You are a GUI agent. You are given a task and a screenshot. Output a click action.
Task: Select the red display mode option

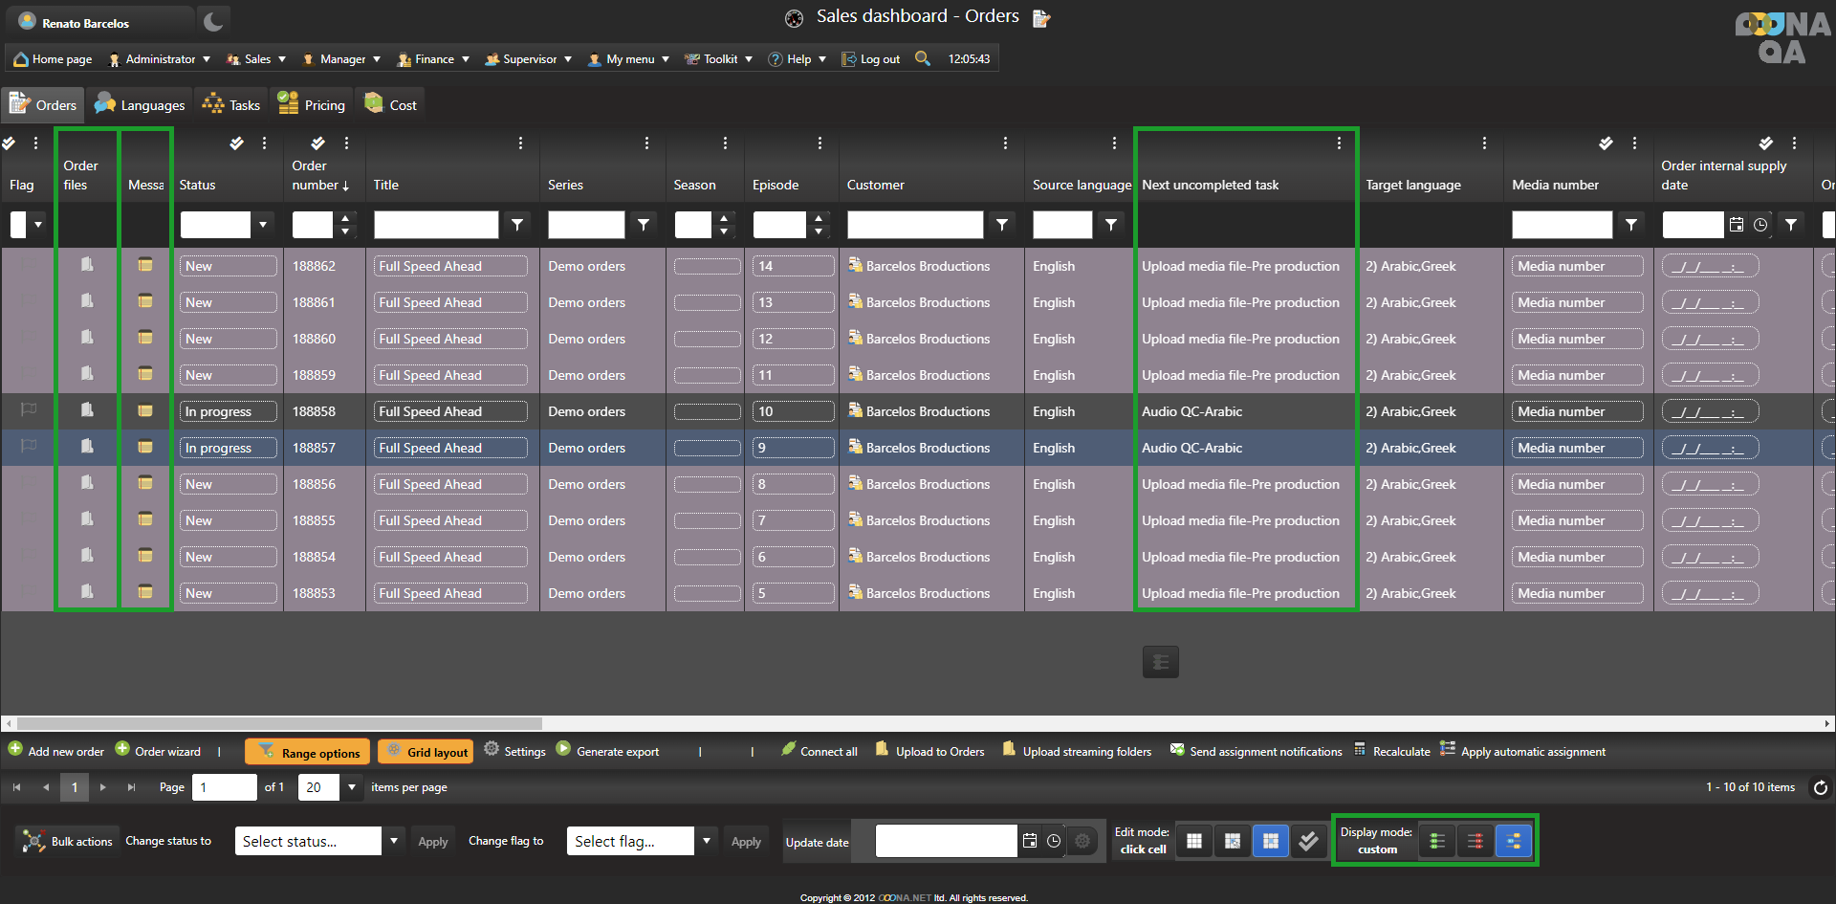point(1475,841)
